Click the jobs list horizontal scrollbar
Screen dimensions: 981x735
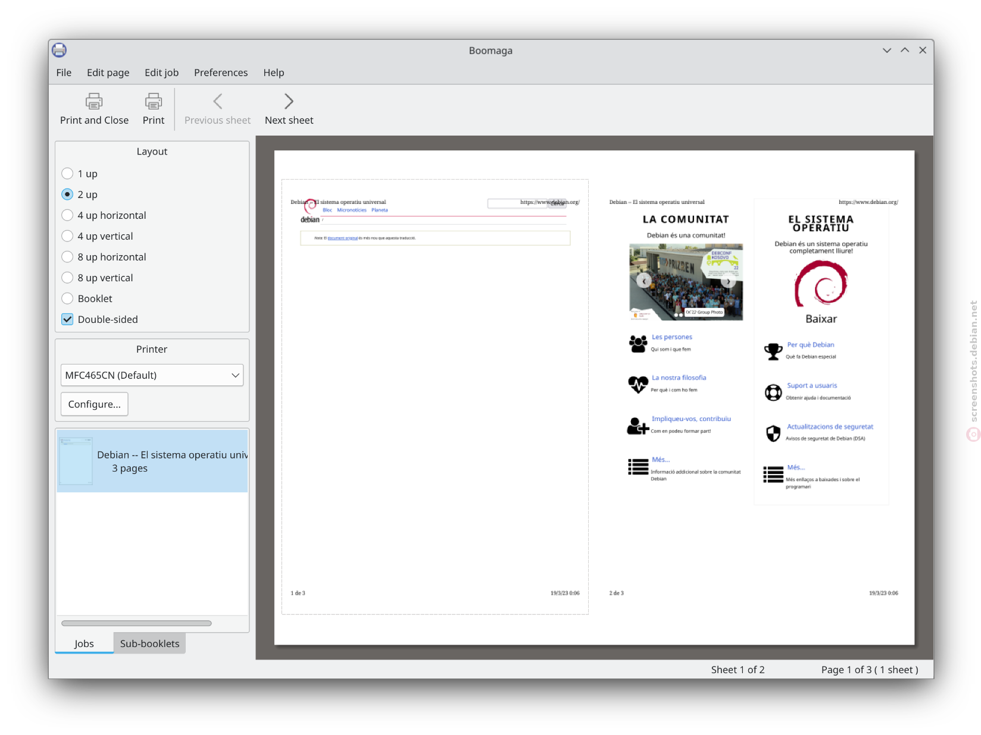pos(136,623)
